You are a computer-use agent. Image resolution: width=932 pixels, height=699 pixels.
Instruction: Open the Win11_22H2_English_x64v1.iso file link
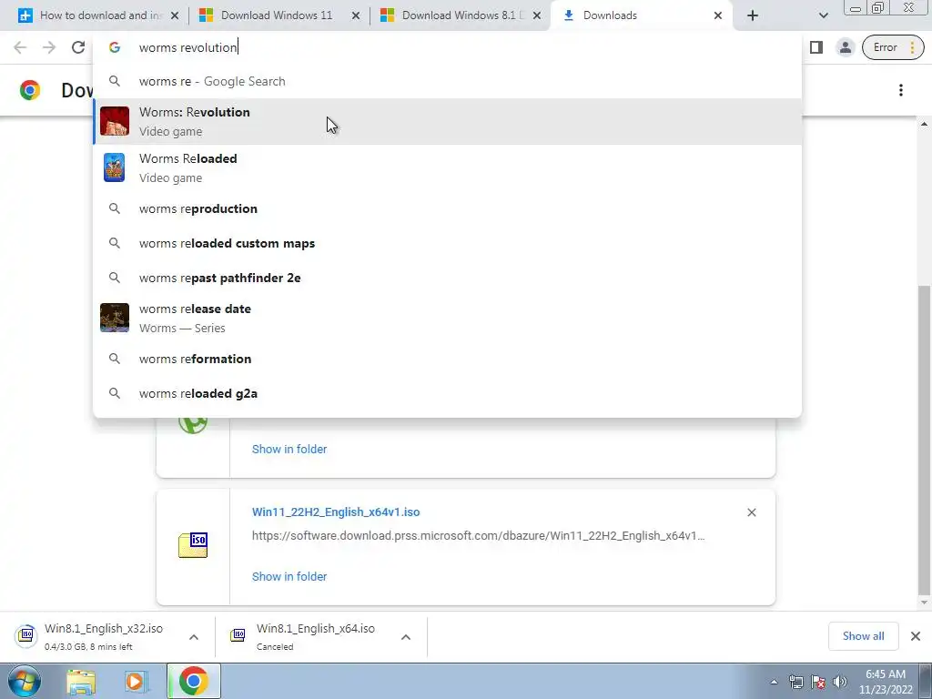pyautogui.click(x=336, y=512)
